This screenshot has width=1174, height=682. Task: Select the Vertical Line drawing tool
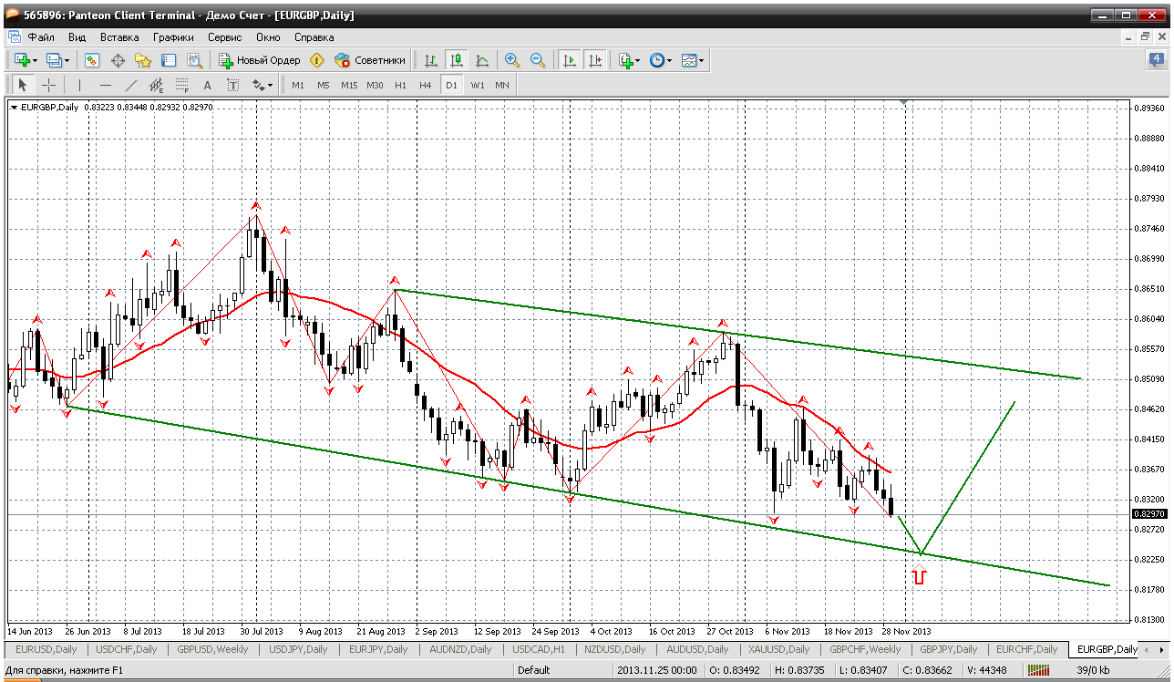(x=80, y=85)
